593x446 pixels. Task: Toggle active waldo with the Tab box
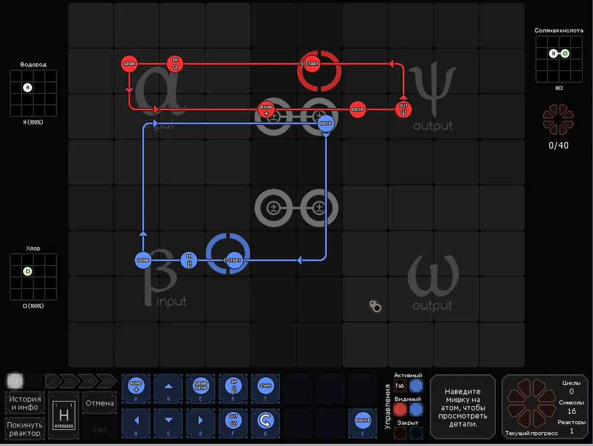400,386
